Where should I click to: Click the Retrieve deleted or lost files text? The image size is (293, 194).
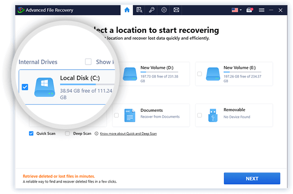(x=59, y=176)
